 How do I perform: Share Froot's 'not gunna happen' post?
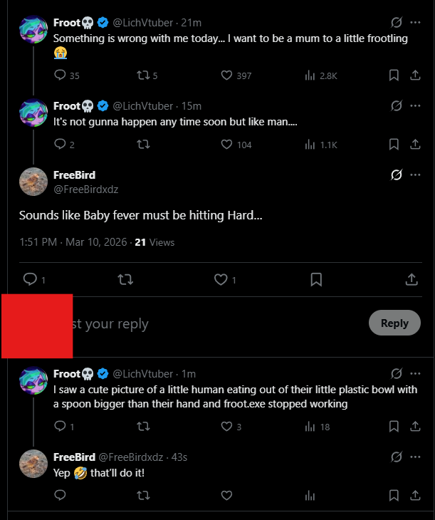click(x=415, y=145)
